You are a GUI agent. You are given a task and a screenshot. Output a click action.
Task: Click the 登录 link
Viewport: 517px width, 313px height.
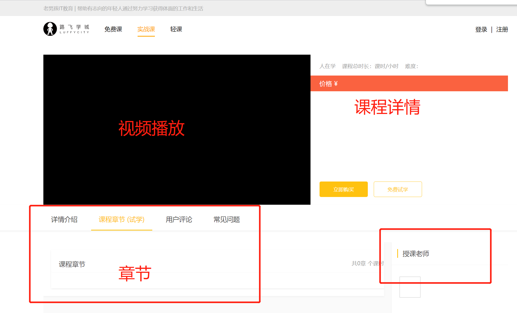click(481, 30)
